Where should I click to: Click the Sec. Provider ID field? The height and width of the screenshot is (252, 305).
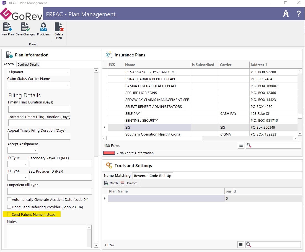[x=61, y=177]
